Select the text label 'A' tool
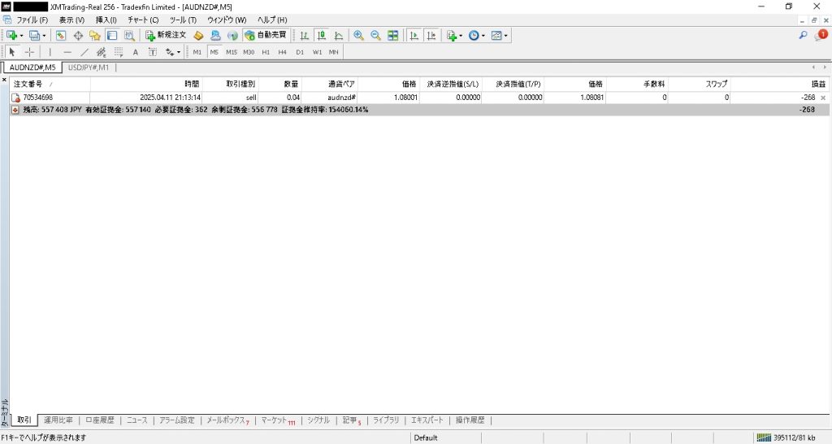This screenshot has width=832, height=444. tap(136, 52)
